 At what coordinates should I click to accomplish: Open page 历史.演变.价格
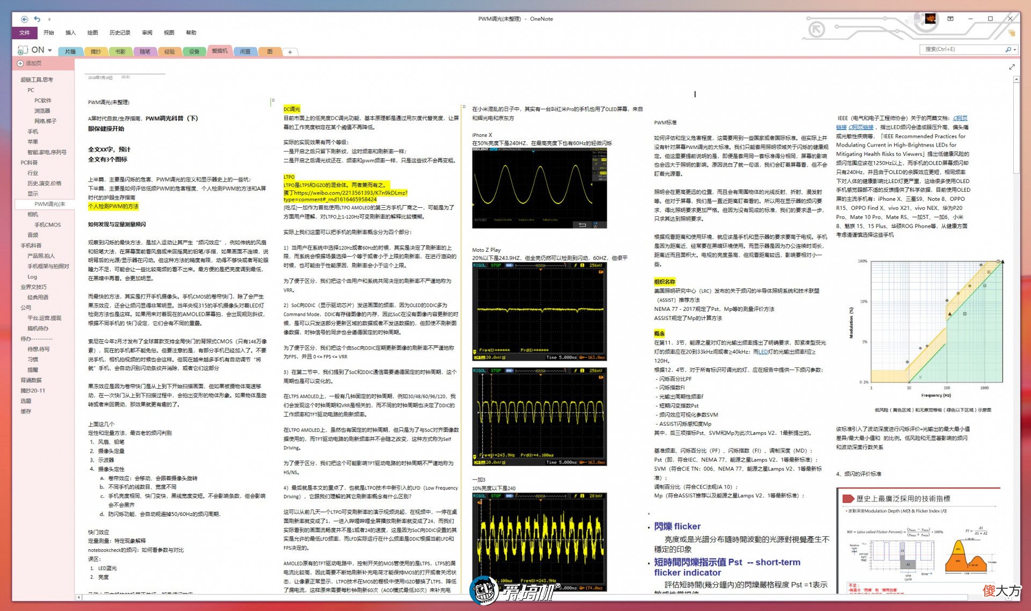[44, 184]
